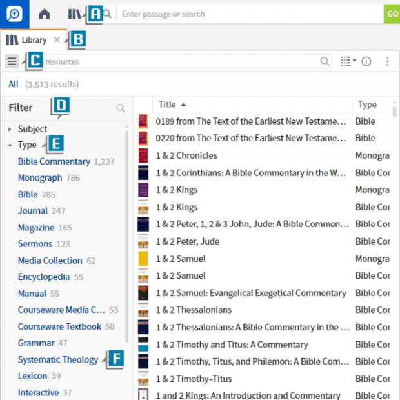Close the Library tab
Viewport: 400px width, 400px height.
coord(57,40)
